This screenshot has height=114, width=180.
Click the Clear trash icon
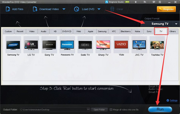pos(112,9)
